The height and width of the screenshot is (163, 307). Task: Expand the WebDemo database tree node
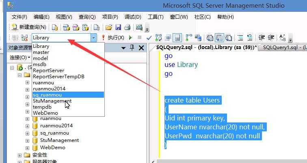point(28,148)
